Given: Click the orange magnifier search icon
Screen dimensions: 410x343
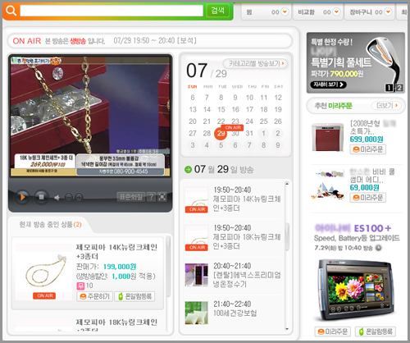Looking at the screenshot, I should 11,11.
